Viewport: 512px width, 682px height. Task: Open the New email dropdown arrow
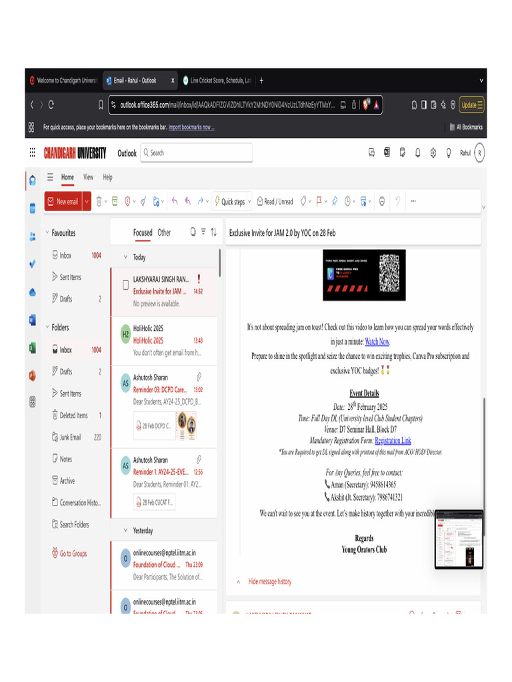87,201
